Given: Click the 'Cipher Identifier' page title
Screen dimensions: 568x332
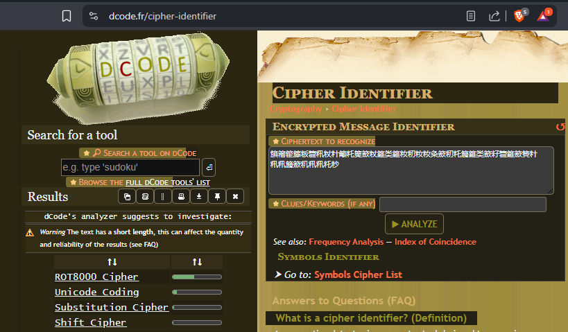Looking at the screenshot, I should [352, 93].
